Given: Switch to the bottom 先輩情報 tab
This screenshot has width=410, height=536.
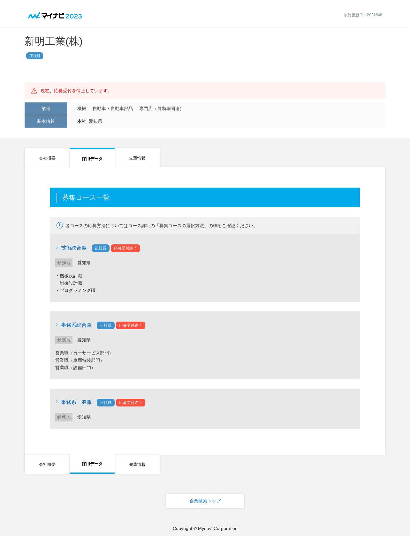Looking at the screenshot, I should coord(137,464).
